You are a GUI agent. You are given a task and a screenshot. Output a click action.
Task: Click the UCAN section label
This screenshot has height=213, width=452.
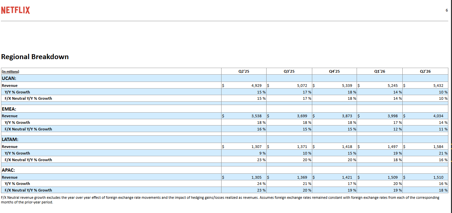9,78
